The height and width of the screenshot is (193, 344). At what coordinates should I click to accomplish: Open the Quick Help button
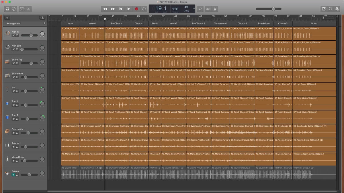pyautogui.click(x=14, y=9)
